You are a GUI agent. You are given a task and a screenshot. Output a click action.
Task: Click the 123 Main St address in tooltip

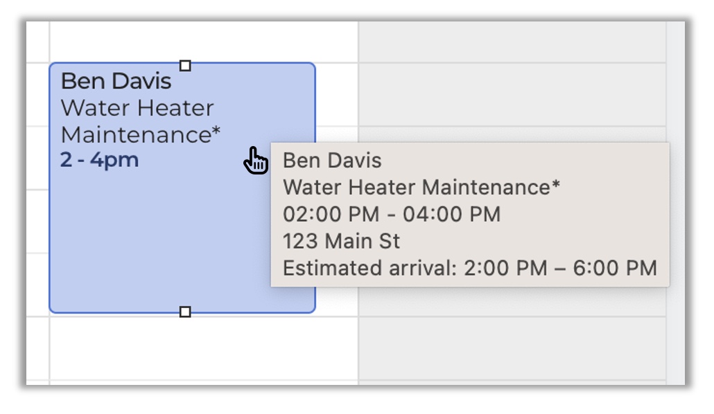(x=342, y=241)
